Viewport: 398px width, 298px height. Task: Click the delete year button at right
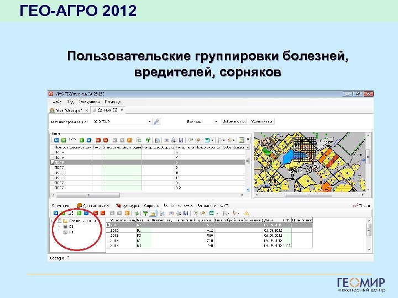click(261, 121)
